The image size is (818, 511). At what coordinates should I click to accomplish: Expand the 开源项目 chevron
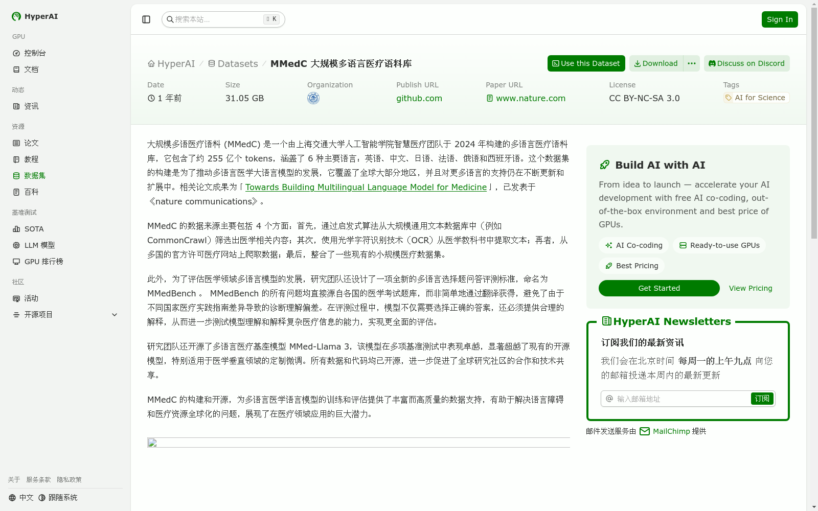click(115, 315)
